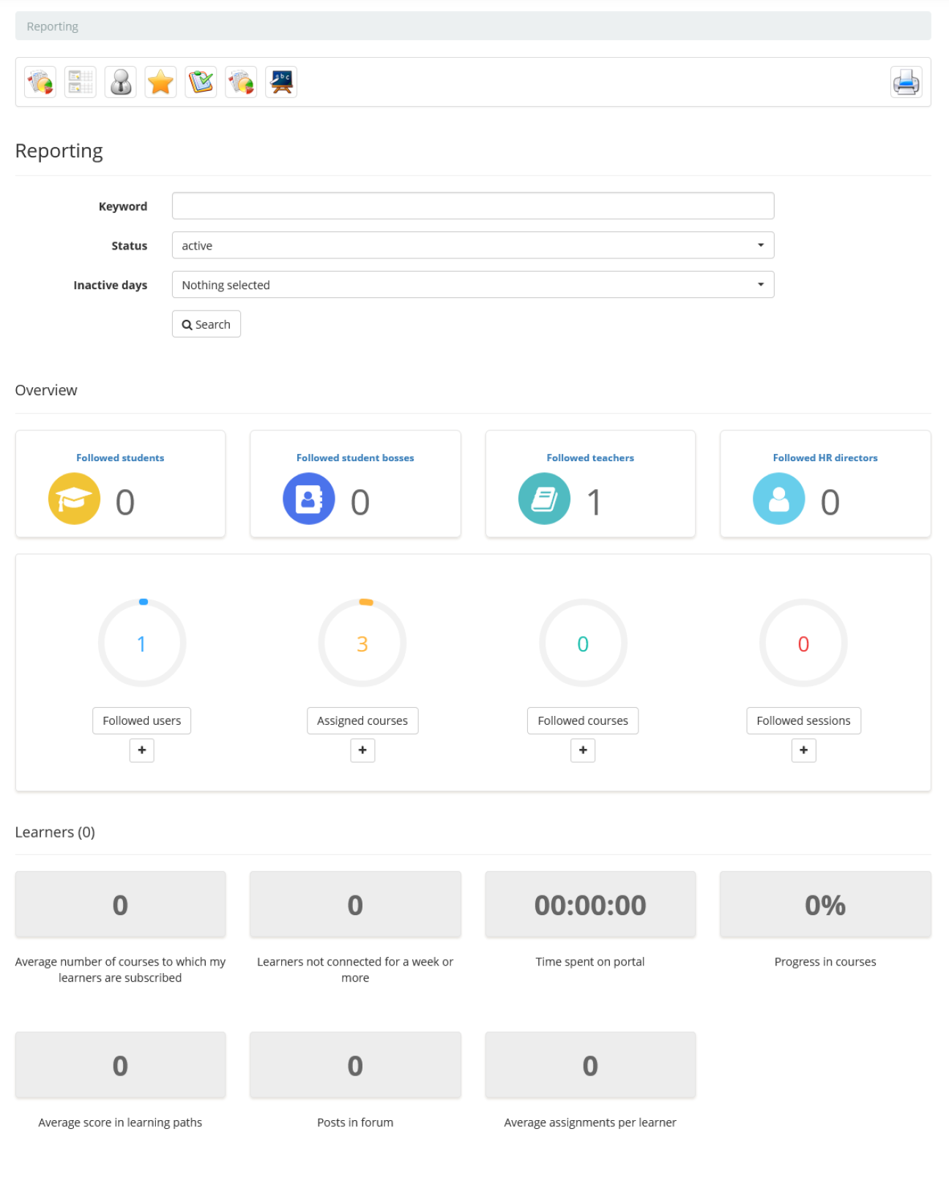Click the 0% progress in courses tile

pos(825,905)
